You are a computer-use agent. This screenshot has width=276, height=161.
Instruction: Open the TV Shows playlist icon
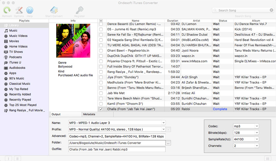point(6,52)
